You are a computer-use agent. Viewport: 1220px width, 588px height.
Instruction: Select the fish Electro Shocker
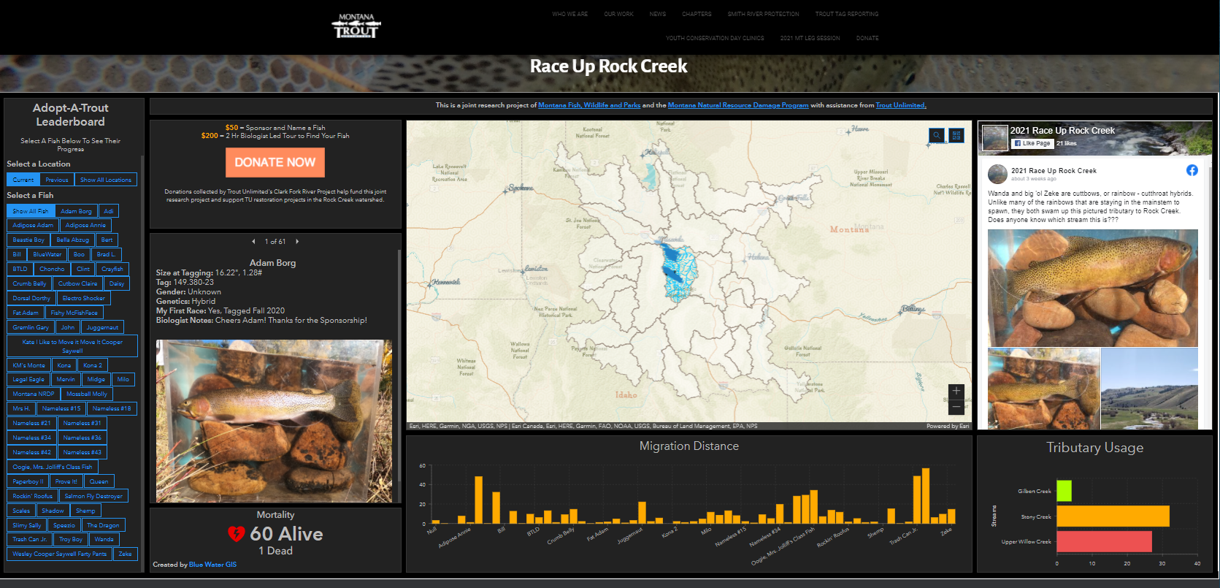(84, 299)
